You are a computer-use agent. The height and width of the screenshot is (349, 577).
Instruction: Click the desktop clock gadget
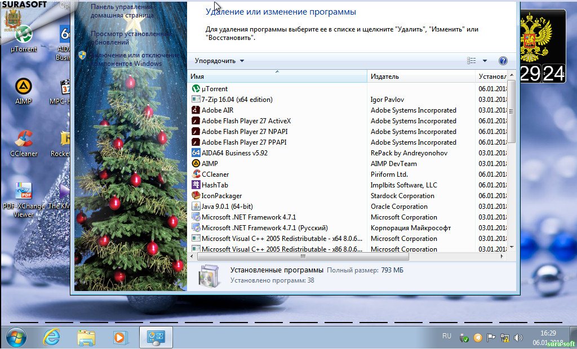[543, 47]
